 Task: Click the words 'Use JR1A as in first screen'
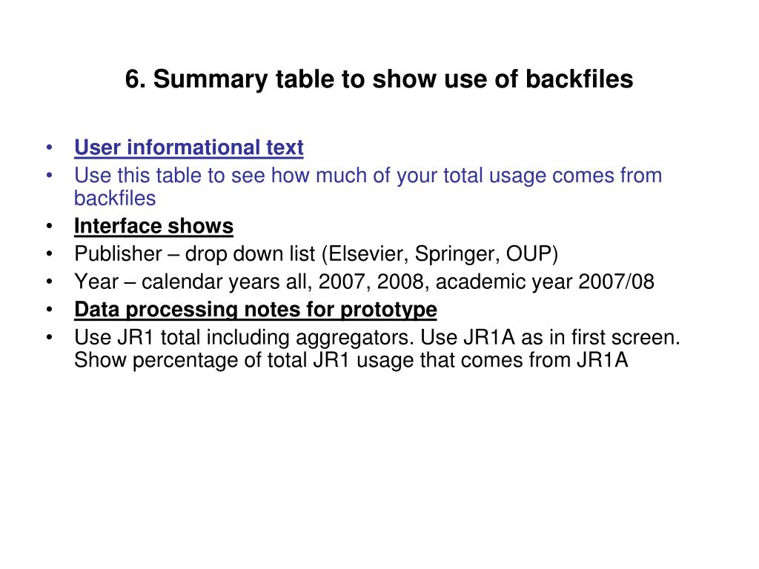point(548,338)
